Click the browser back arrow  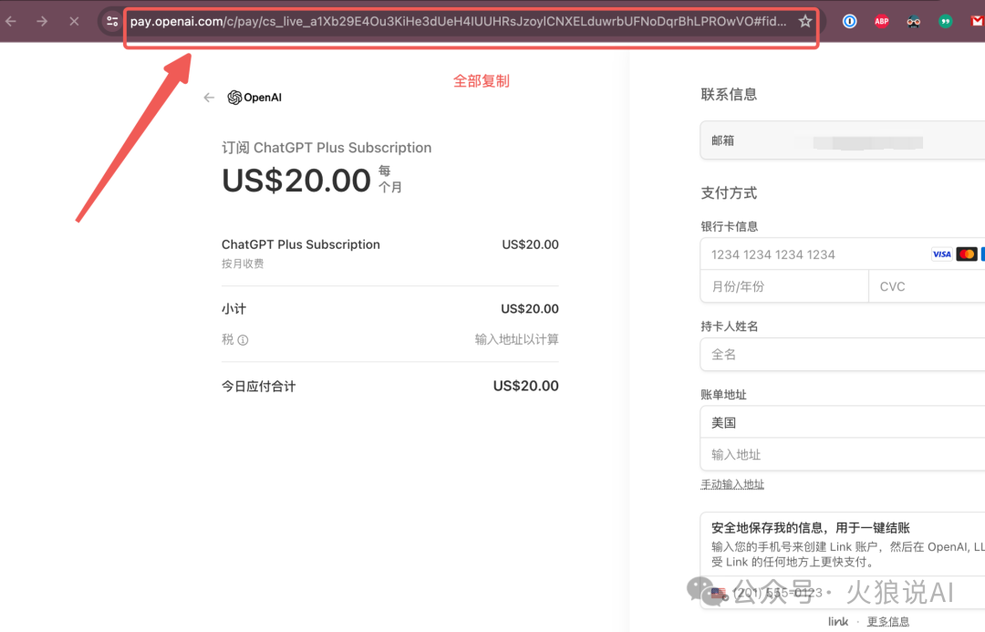12,21
